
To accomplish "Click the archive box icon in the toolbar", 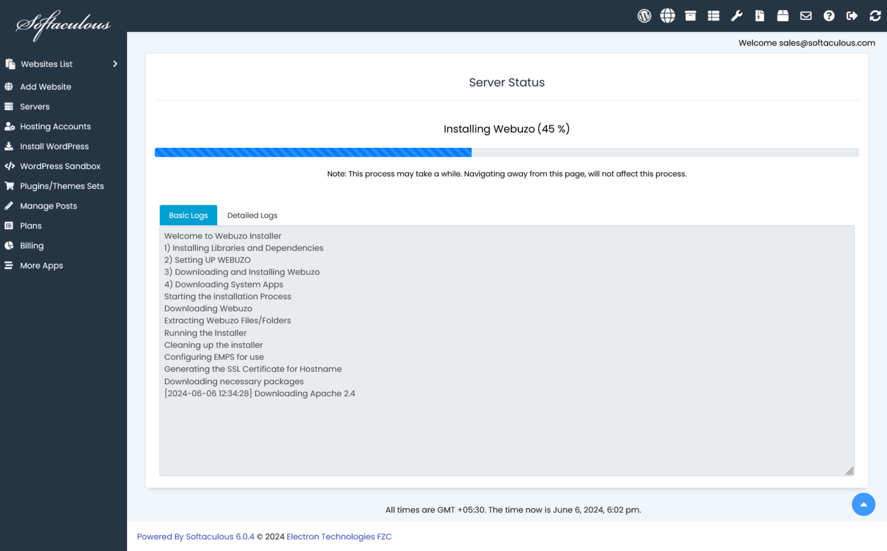I will click(691, 16).
